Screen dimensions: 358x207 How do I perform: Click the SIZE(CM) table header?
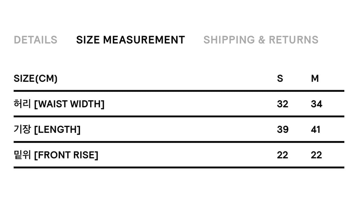tap(36, 78)
